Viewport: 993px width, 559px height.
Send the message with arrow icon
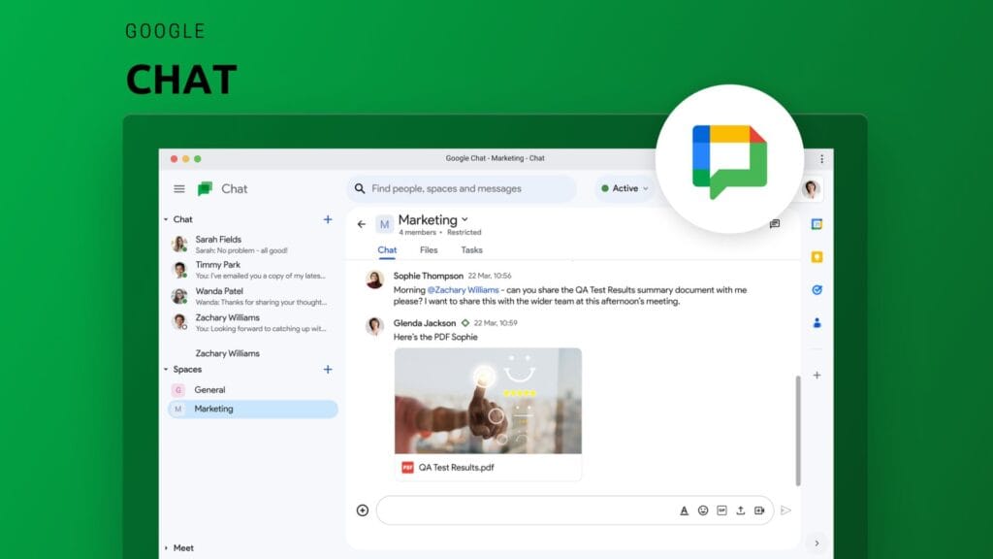(785, 510)
